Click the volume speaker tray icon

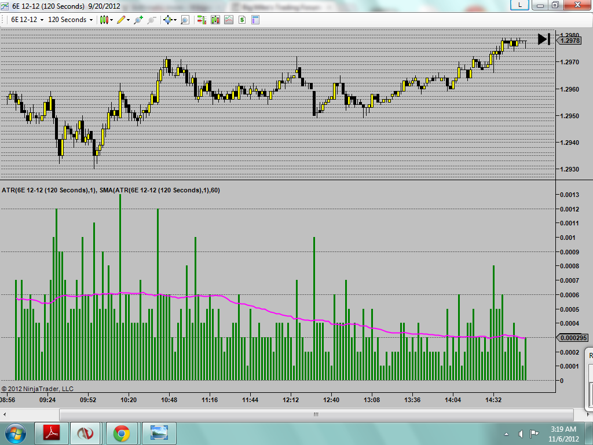[521, 433]
